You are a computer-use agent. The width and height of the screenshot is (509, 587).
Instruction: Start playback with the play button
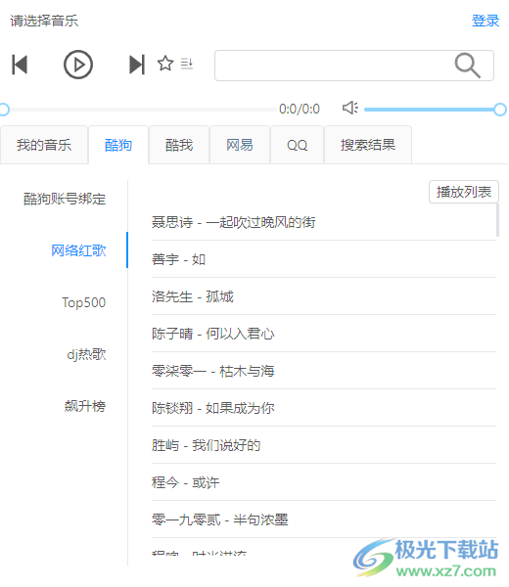click(x=78, y=65)
